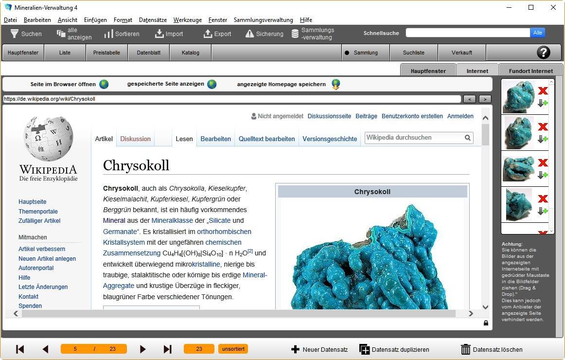Open the 'Alle' quick search dropdown
Image resolution: width=565 pixels, height=360 pixels.
click(x=537, y=33)
